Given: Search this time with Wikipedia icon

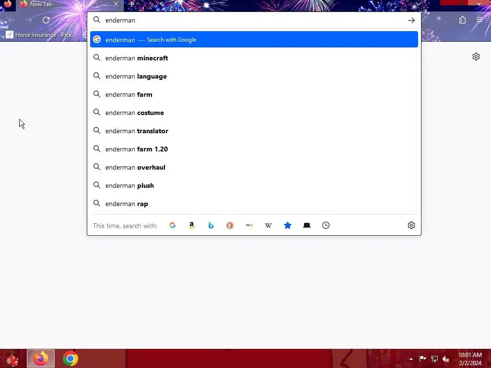Looking at the screenshot, I should click(x=269, y=225).
